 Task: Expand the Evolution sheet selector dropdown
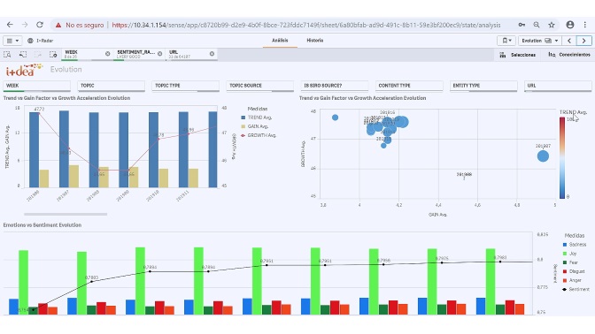pos(539,41)
